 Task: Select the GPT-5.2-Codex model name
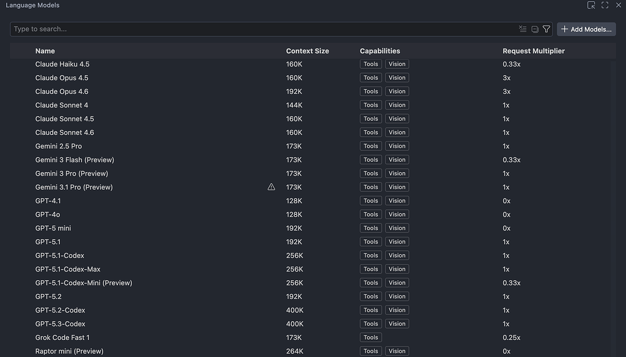coord(60,310)
